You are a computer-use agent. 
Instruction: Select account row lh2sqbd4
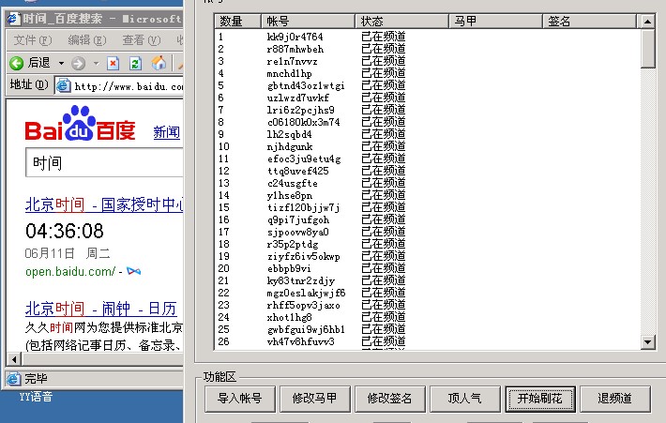427,135
